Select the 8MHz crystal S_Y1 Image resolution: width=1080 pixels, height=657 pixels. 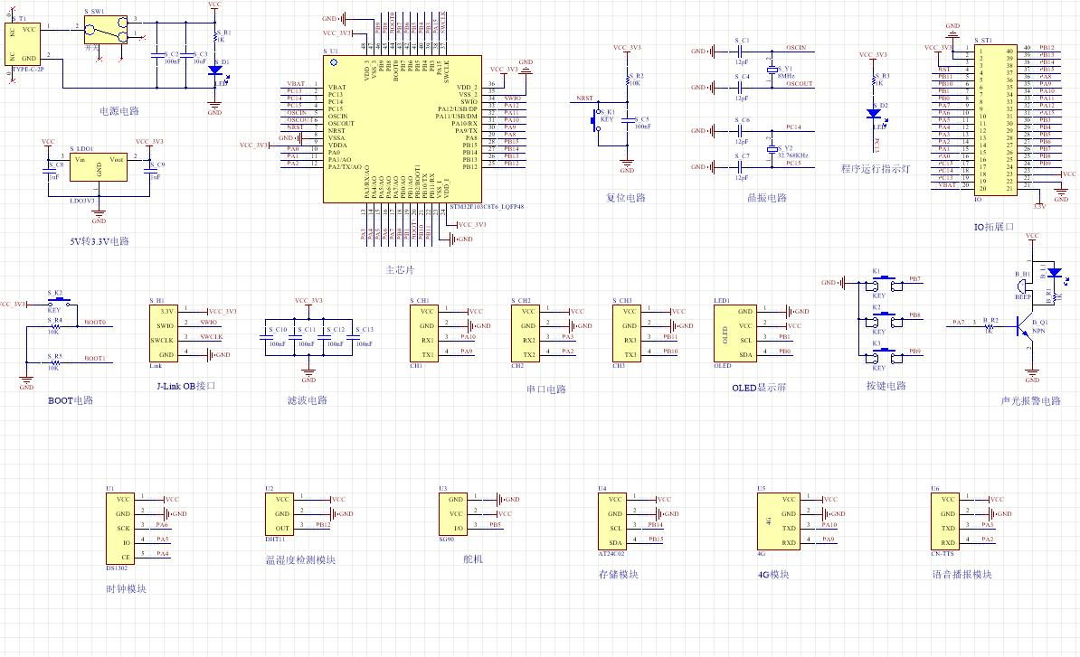point(772,70)
